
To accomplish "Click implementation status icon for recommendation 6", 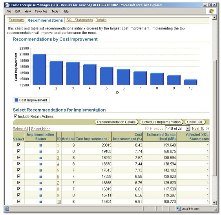I will pyautogui.click(x=40, y=176).
